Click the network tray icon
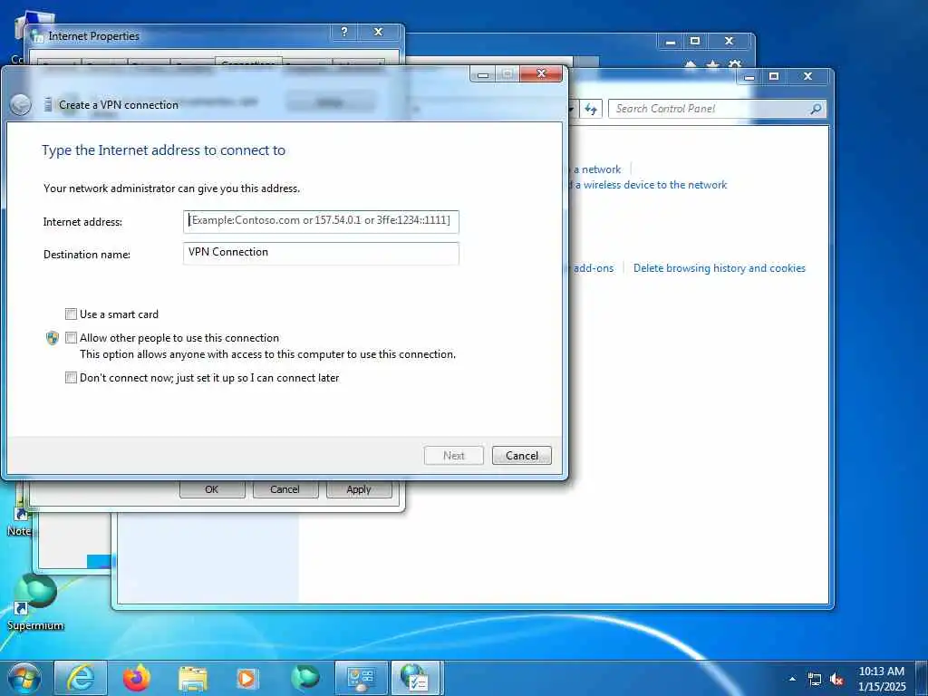This screenshot has height=696, width=928. click(815, 680)
